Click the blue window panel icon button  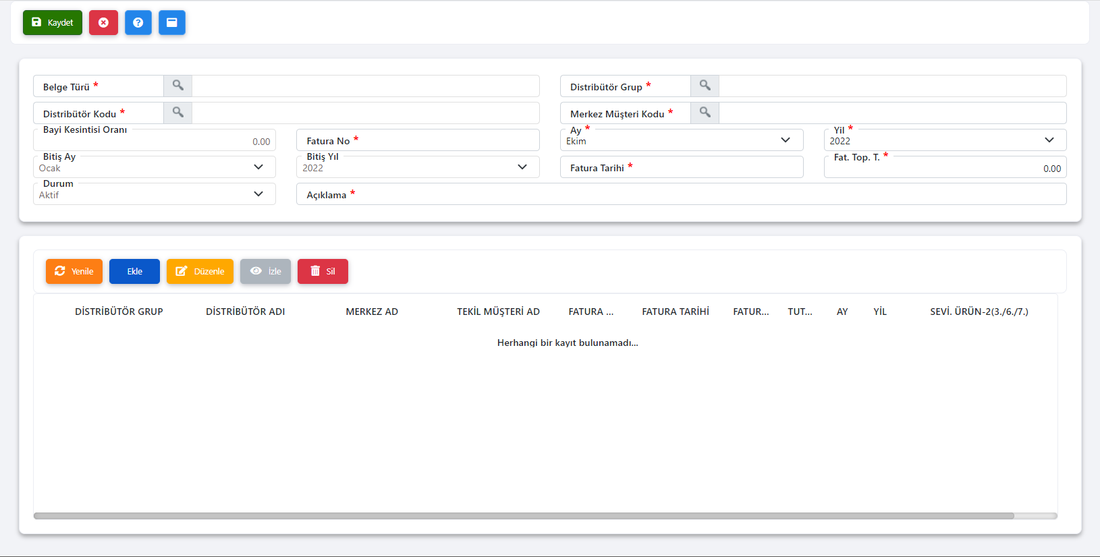[x=171, y=22]
